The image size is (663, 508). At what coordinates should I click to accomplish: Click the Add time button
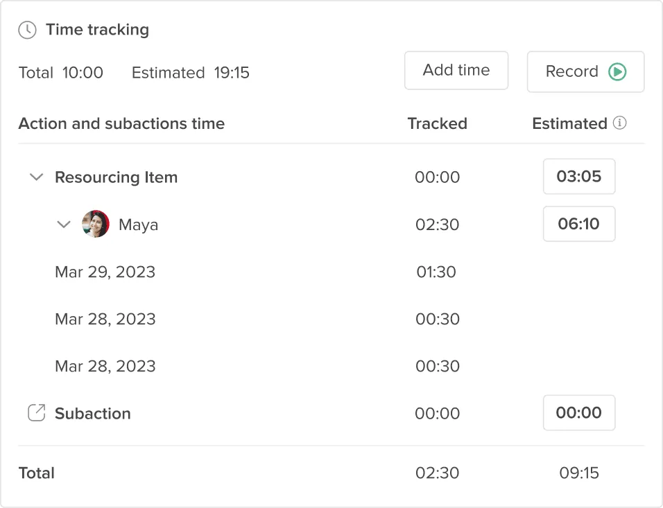[456, 71]
